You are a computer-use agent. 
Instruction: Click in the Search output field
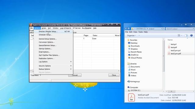pyautogui.click(x=180, y=29)
